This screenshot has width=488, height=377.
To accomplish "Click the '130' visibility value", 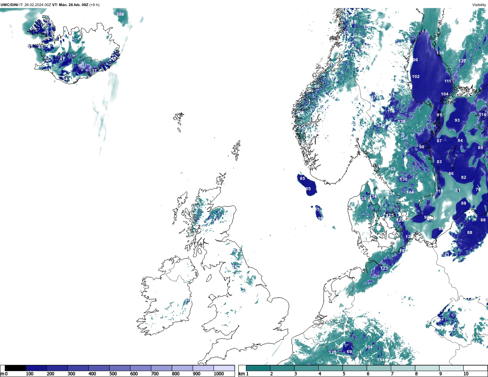I will click(x=403, y=179).
